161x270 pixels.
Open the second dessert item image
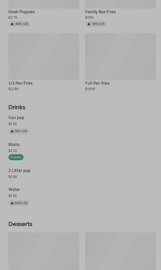[120, 251]
